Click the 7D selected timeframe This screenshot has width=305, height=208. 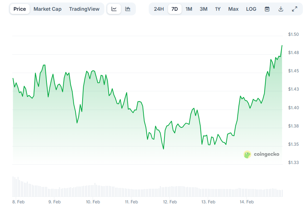point(174,9)
